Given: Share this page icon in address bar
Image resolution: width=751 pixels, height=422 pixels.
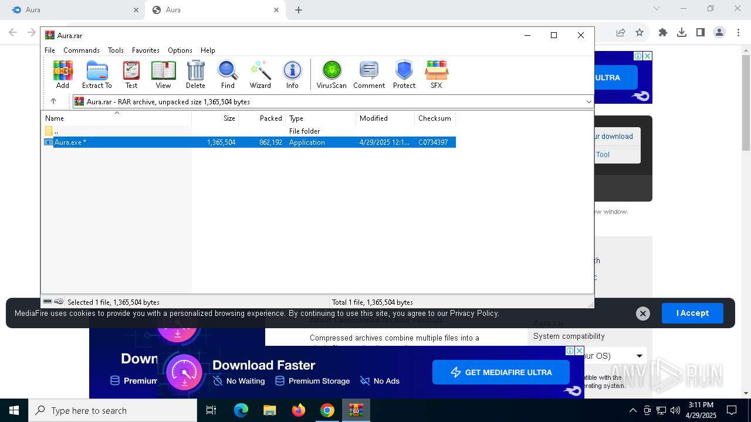Looking at the screenshot, I should pos(621,33).
